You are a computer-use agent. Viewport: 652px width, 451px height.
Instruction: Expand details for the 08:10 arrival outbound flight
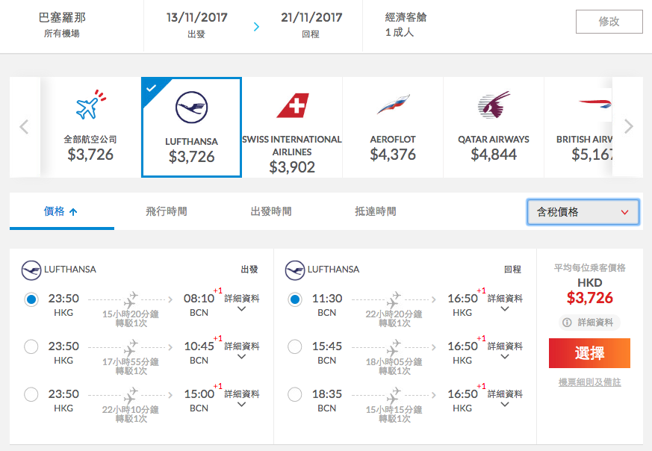coord(241,303)
